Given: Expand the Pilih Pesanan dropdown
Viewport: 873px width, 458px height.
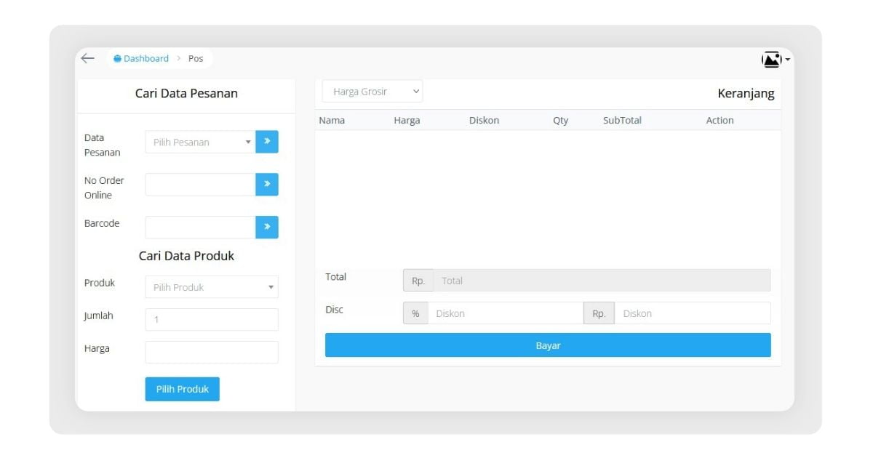Looking at the screenshot, I should pos(200,142).
